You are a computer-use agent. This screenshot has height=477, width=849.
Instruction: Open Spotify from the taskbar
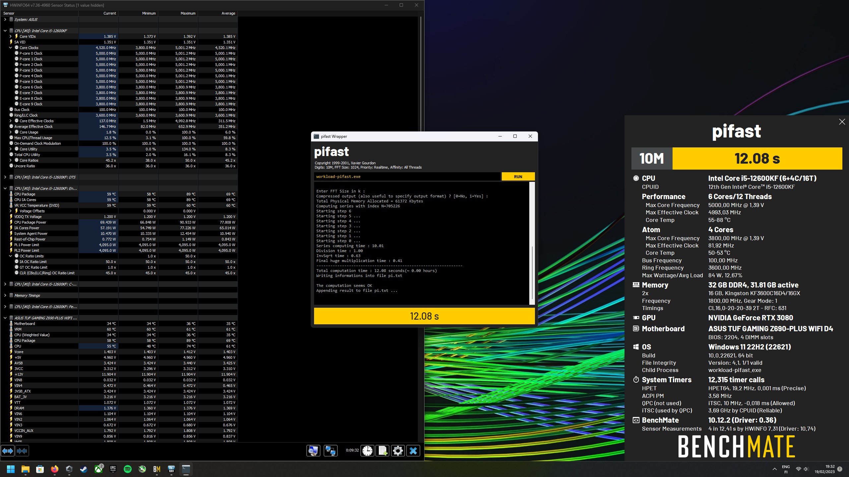click(x=128, y=469)
